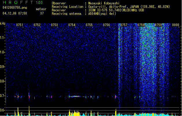Screen dimensions: 182x116
Task: Click the 1.1 kHz frequency label
Action: [3, 38]
